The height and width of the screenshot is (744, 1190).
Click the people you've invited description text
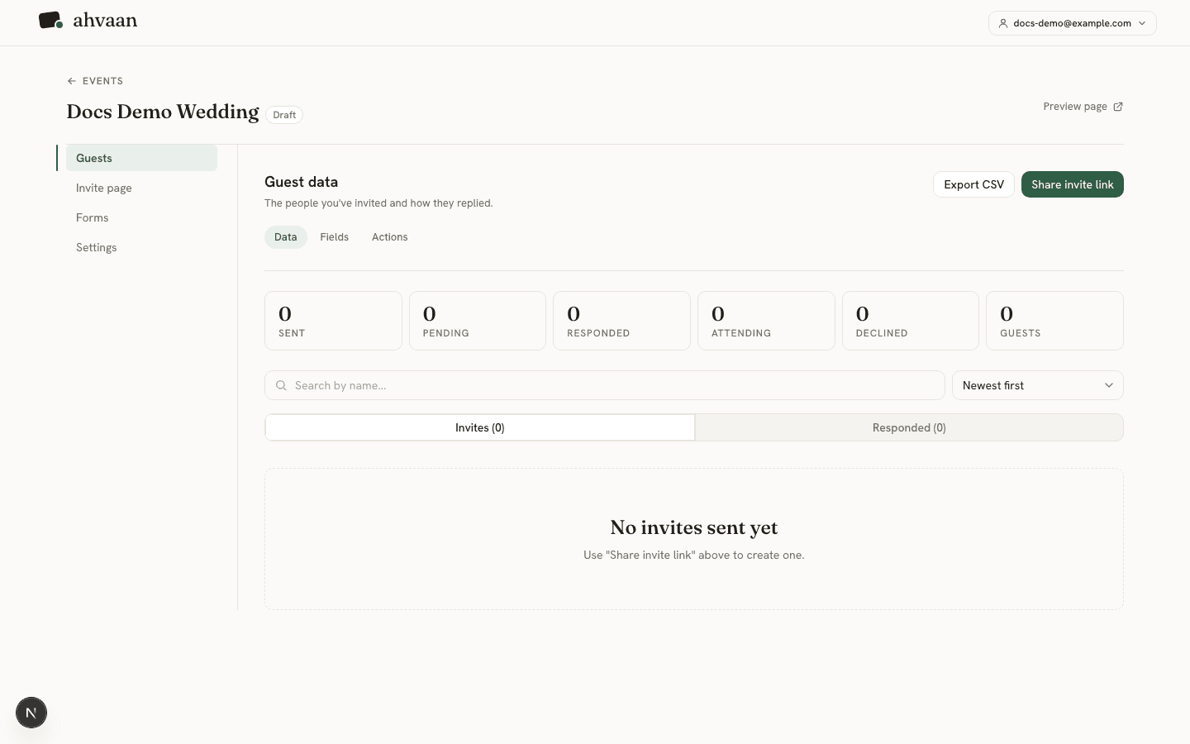[378, 203]
